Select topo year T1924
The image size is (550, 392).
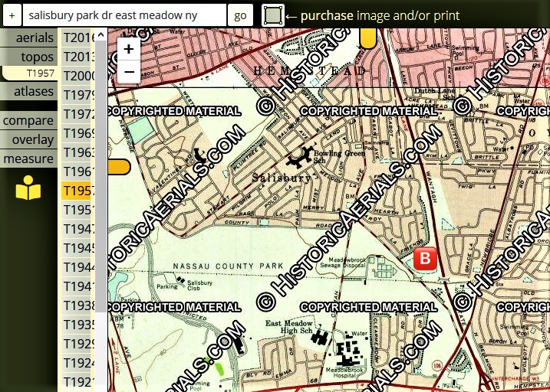[77, 363]
